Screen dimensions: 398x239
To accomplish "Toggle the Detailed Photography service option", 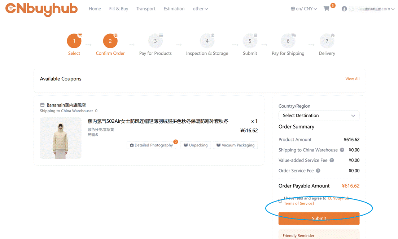I will (151, 145).
